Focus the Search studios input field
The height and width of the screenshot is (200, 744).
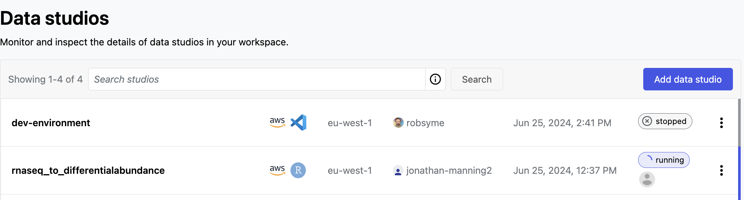pos(256,79)
